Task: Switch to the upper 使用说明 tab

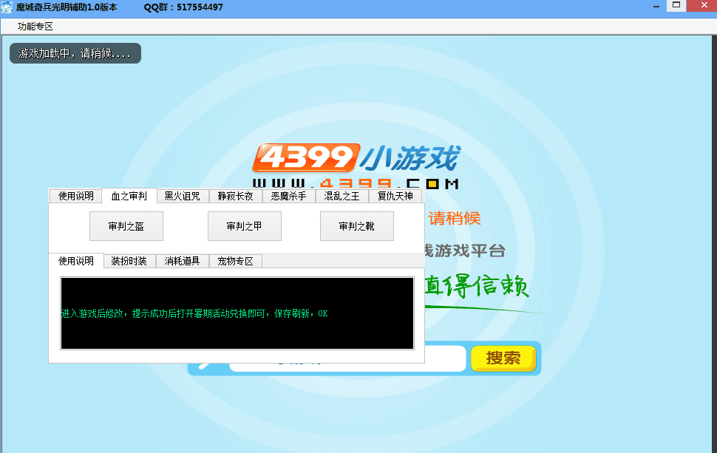Action: coord(76,196)
